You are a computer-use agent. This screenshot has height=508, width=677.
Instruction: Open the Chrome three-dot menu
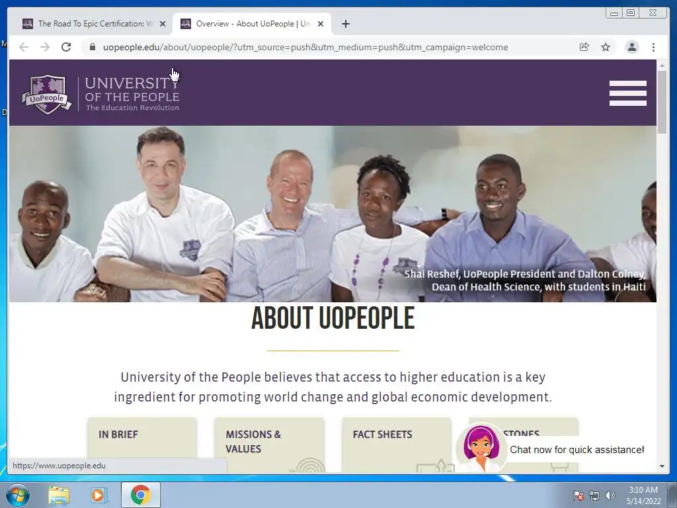653,47
